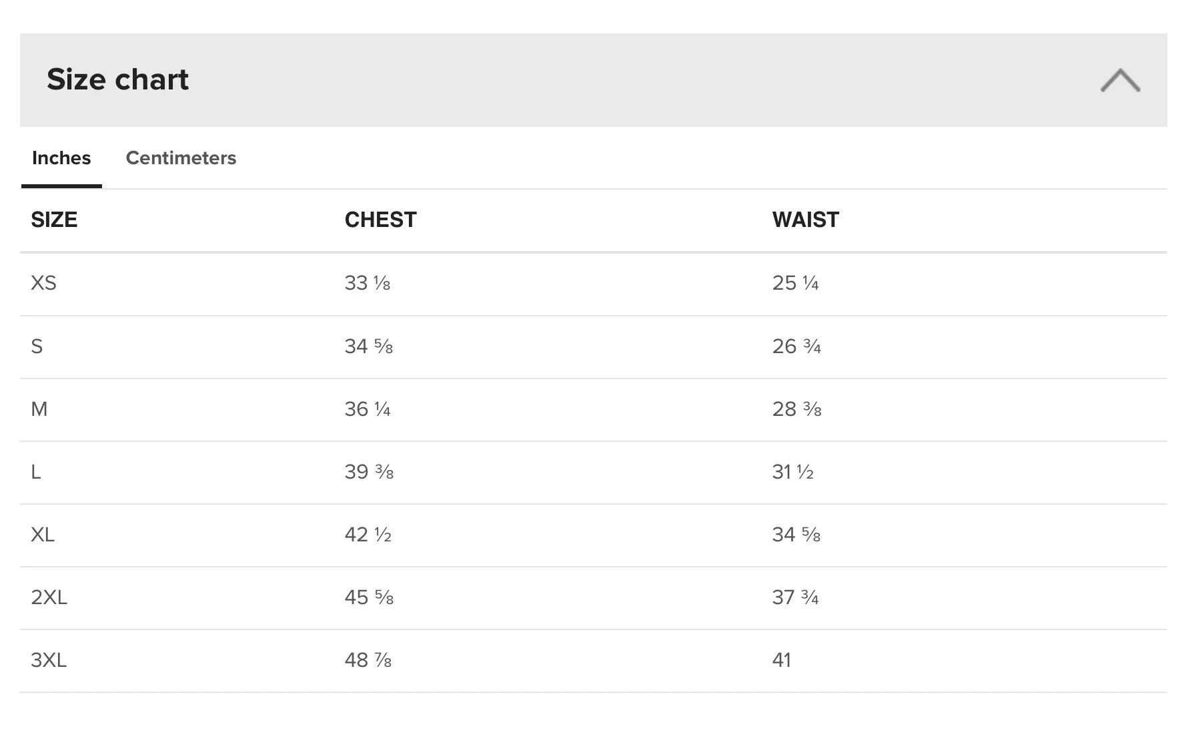
Task: Click the 36 ¼ chest value
Action: pyautogui.click(x=368, y=409)
